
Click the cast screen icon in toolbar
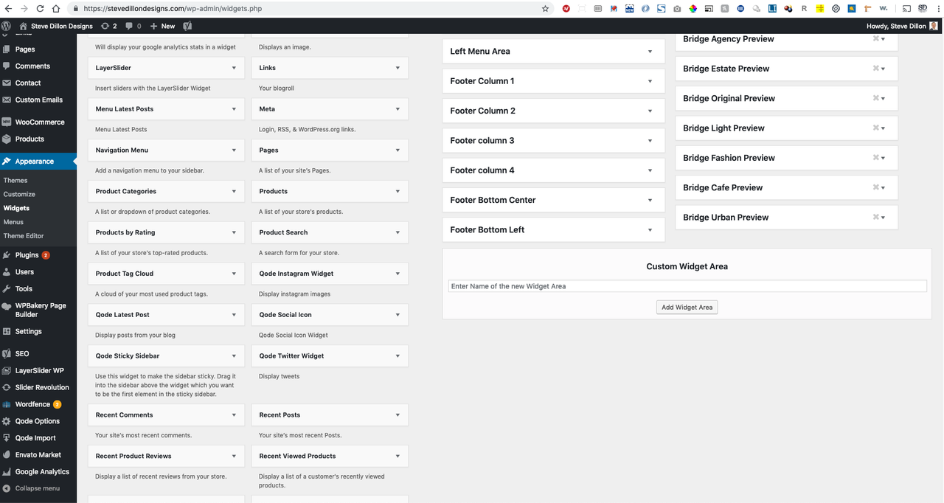(x=906, y=9)
